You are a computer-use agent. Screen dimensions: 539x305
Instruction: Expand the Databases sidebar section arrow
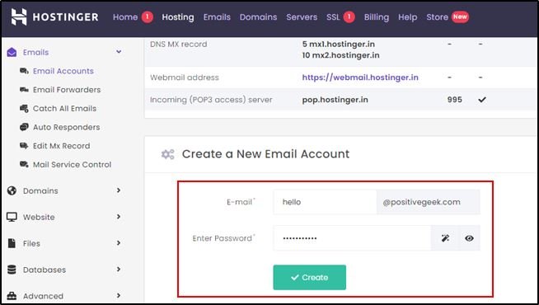(x=119, y=270)
